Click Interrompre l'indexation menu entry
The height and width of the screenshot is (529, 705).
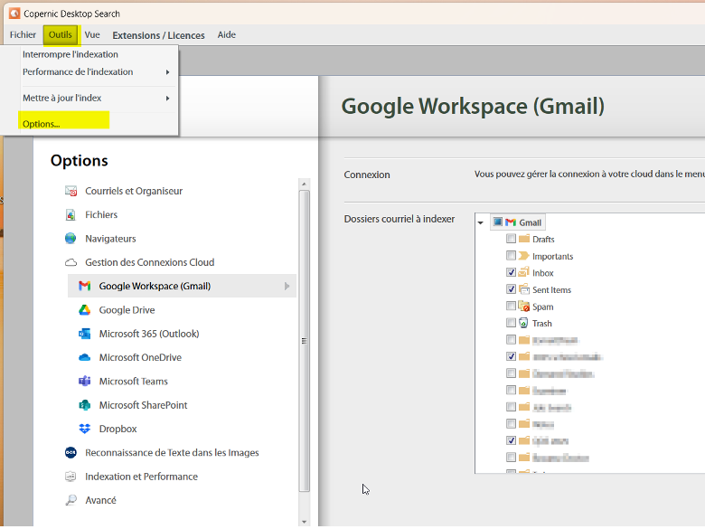[x=70, y=54]
